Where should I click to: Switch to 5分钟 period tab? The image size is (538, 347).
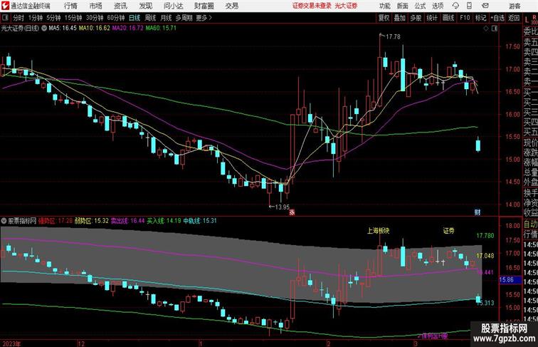click(x=53, y=18)
